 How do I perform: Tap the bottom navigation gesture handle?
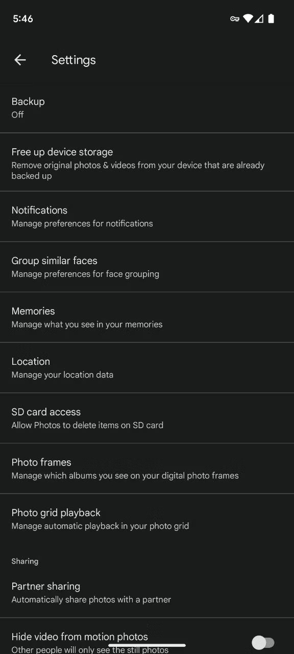[147, 645]
